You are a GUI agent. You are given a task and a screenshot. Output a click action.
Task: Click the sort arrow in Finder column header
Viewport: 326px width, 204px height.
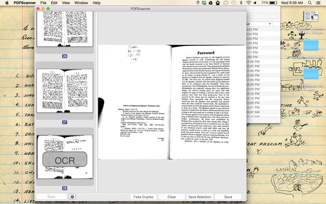[270, 24]
